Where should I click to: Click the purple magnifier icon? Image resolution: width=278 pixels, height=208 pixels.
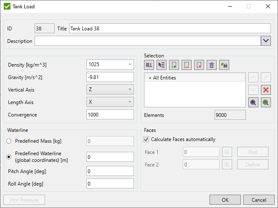[x=253, y=102]
